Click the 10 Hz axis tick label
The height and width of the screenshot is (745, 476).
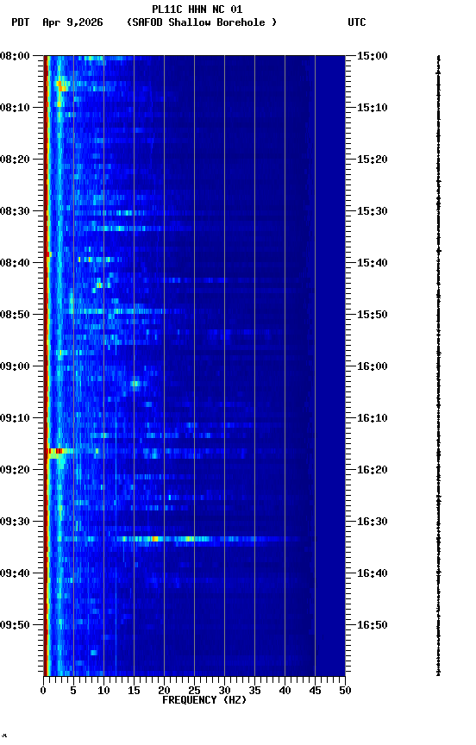tap(103, 691)
